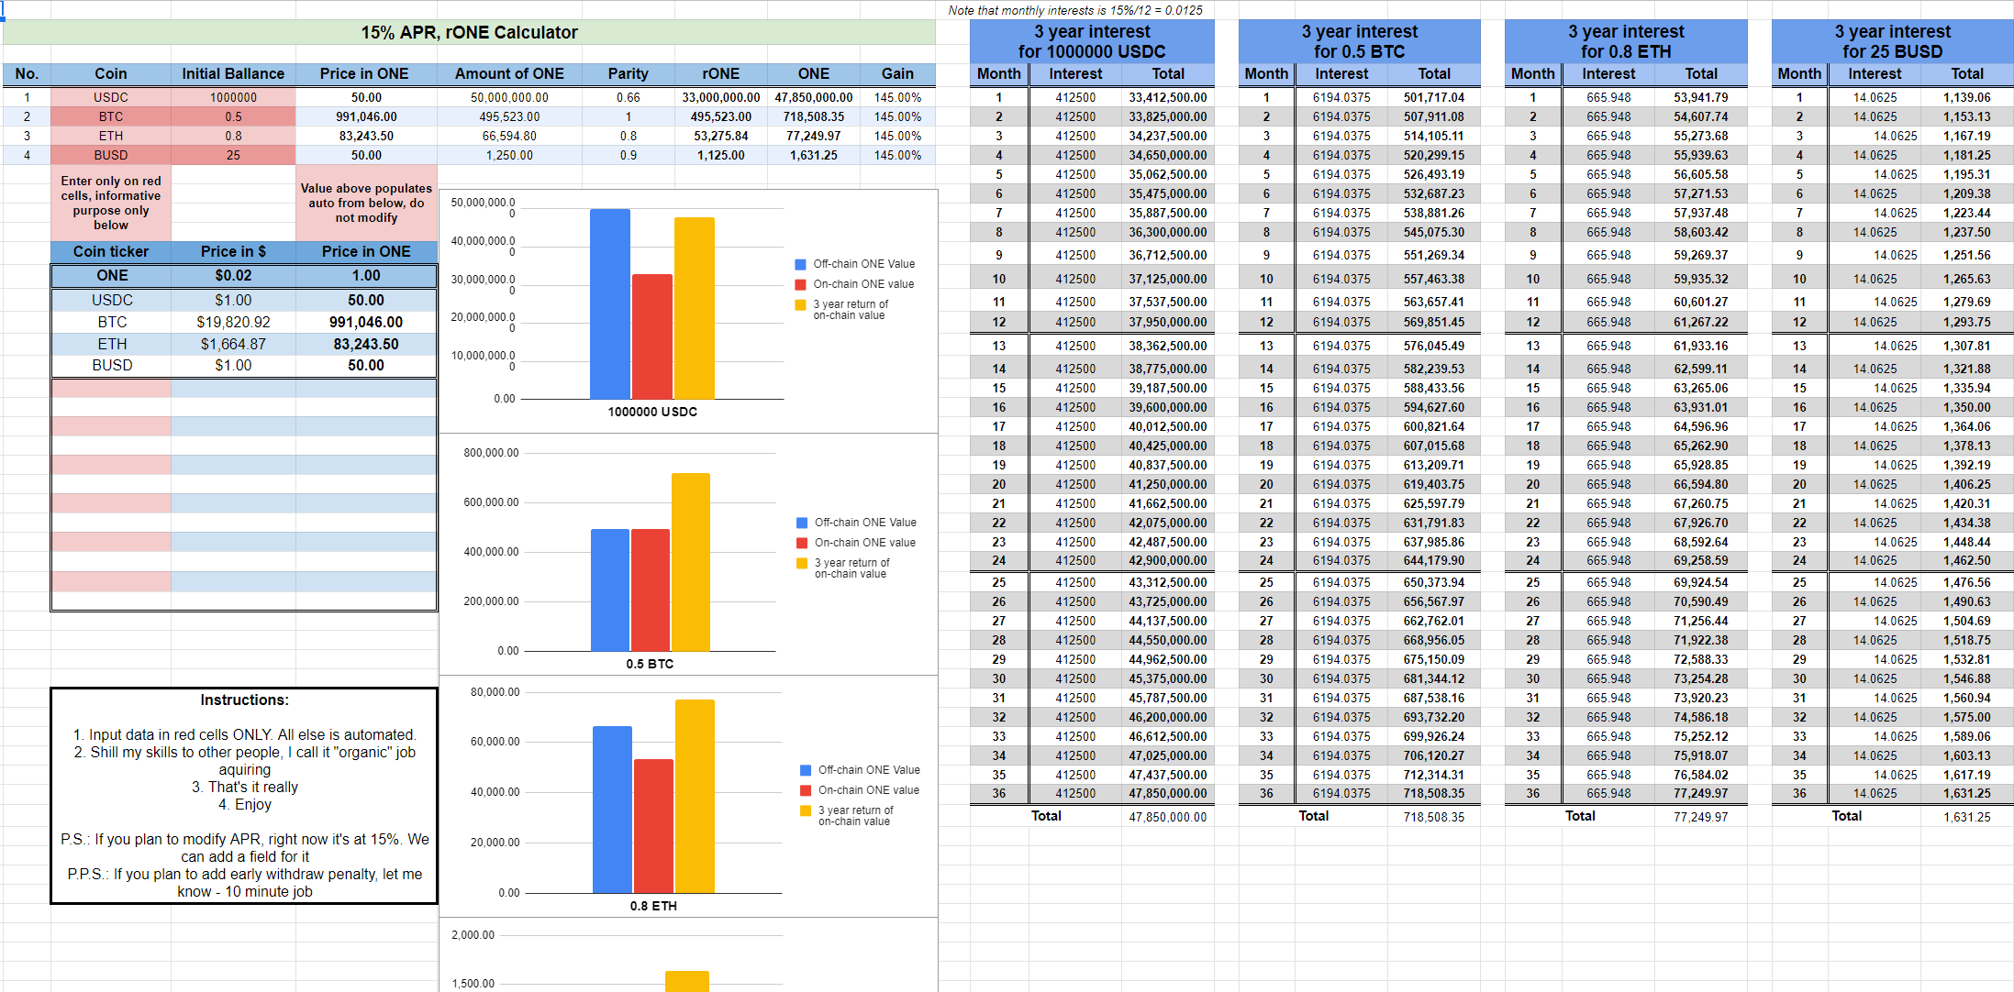Click the 'Gain' column header
Image resolution: width=2014 pixels, height=992 pixels.
click(x=897, y=73)
